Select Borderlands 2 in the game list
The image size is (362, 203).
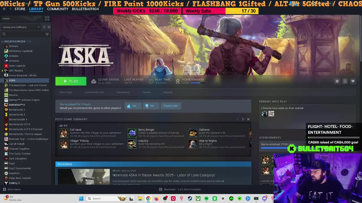tap(17, 110)
